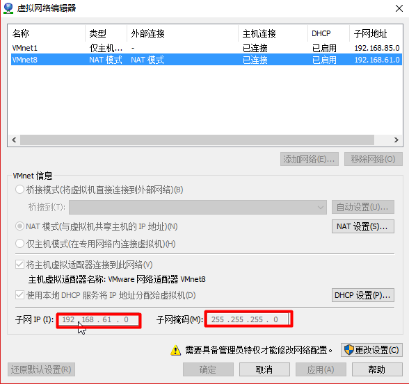Select NAT 模式 radio button
The image size is (409, 384).
coord(19,226)
